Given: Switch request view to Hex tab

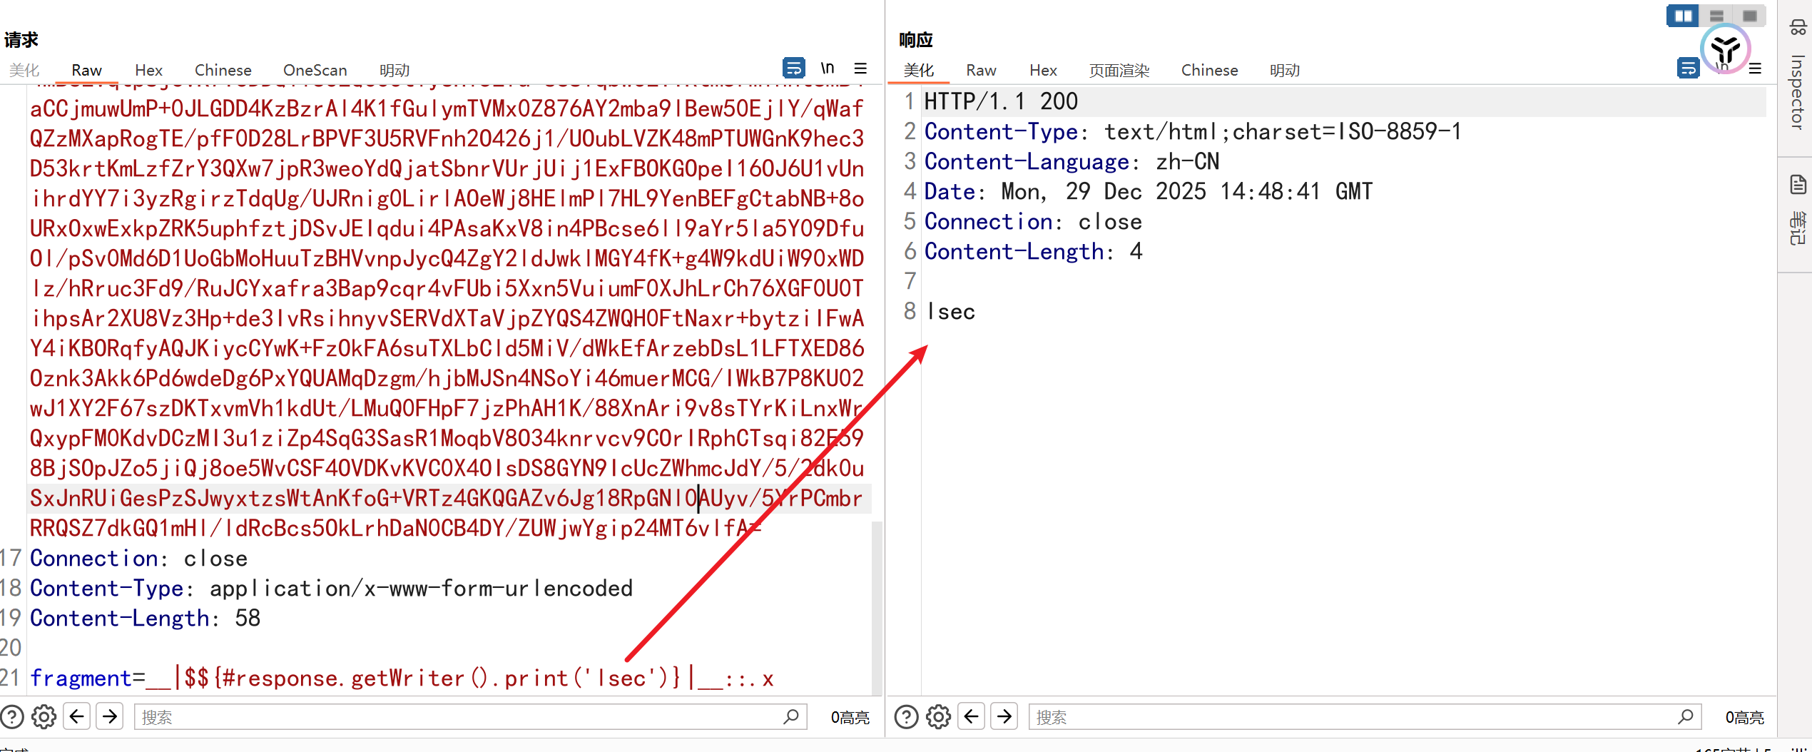Looking at the screenshot, I should pyautogui.click(x=148, y=70).
